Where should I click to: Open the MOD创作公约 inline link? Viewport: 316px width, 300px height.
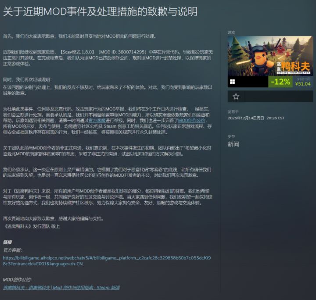tap(192, 121)
